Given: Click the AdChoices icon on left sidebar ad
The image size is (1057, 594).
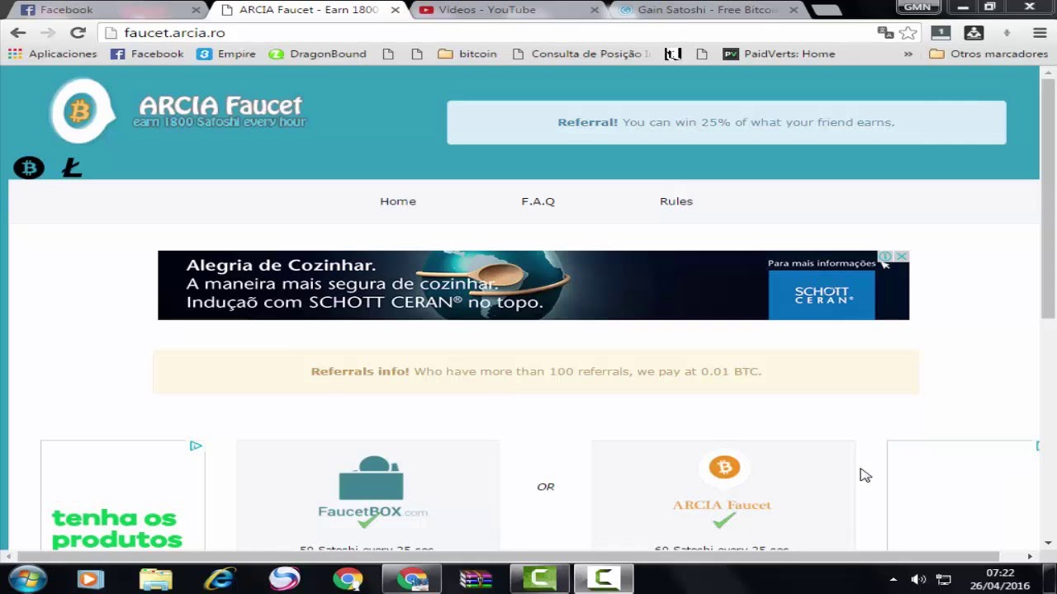Looking at the screenshot, I should pyautogui.click(x=197, y=446).
